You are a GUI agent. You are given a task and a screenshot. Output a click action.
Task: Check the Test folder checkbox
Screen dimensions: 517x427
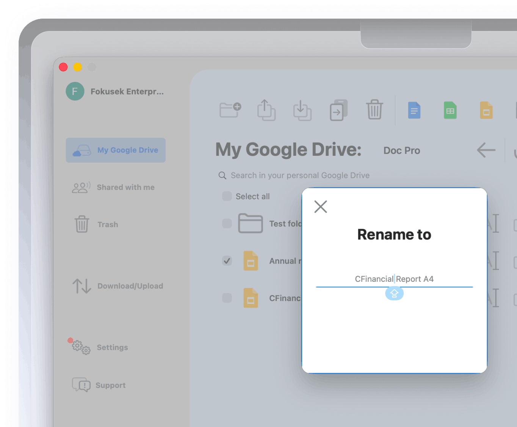pos(227,224)
